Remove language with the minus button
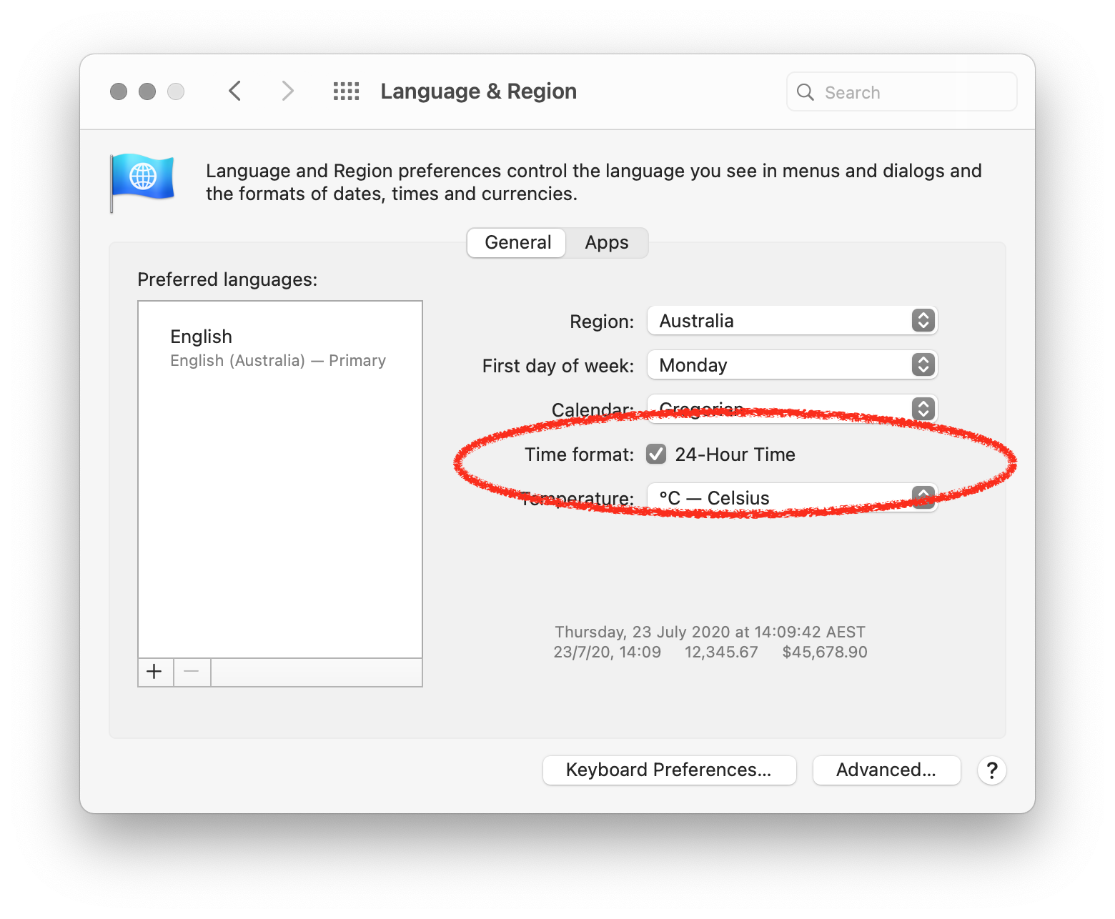The image size is (1115, 919). [x=192, y=672]
